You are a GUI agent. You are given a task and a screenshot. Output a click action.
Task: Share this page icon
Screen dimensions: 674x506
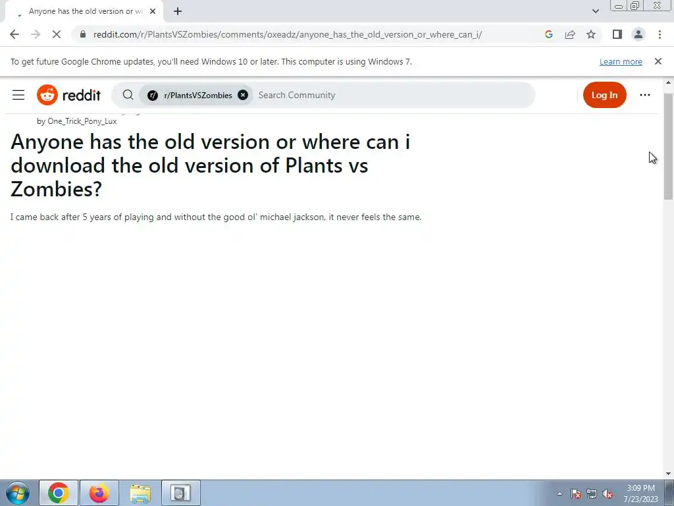570,34
